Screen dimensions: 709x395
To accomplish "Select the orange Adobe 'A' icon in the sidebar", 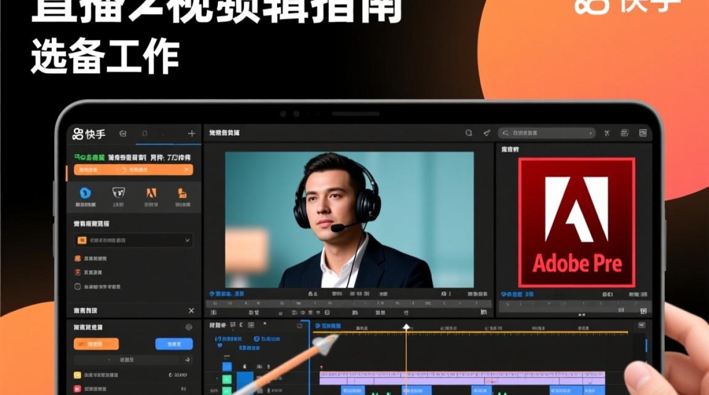I will coord(151,193).
